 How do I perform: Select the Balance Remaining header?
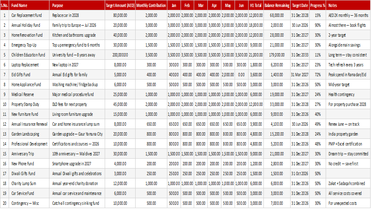point(277,5)
